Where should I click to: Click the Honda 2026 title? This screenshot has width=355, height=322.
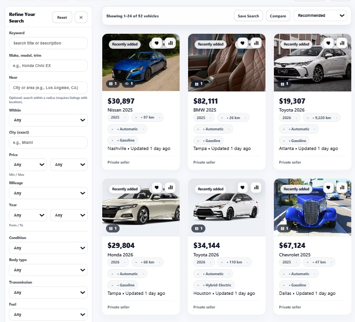coord(120,255)
